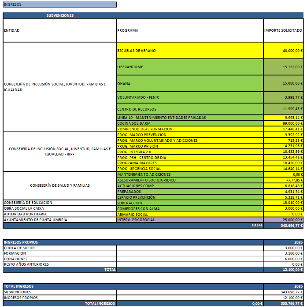
Task: Click the CONSEJERÍA DE SALUD Y FAMILIAS cell
Action: (60, 185)
